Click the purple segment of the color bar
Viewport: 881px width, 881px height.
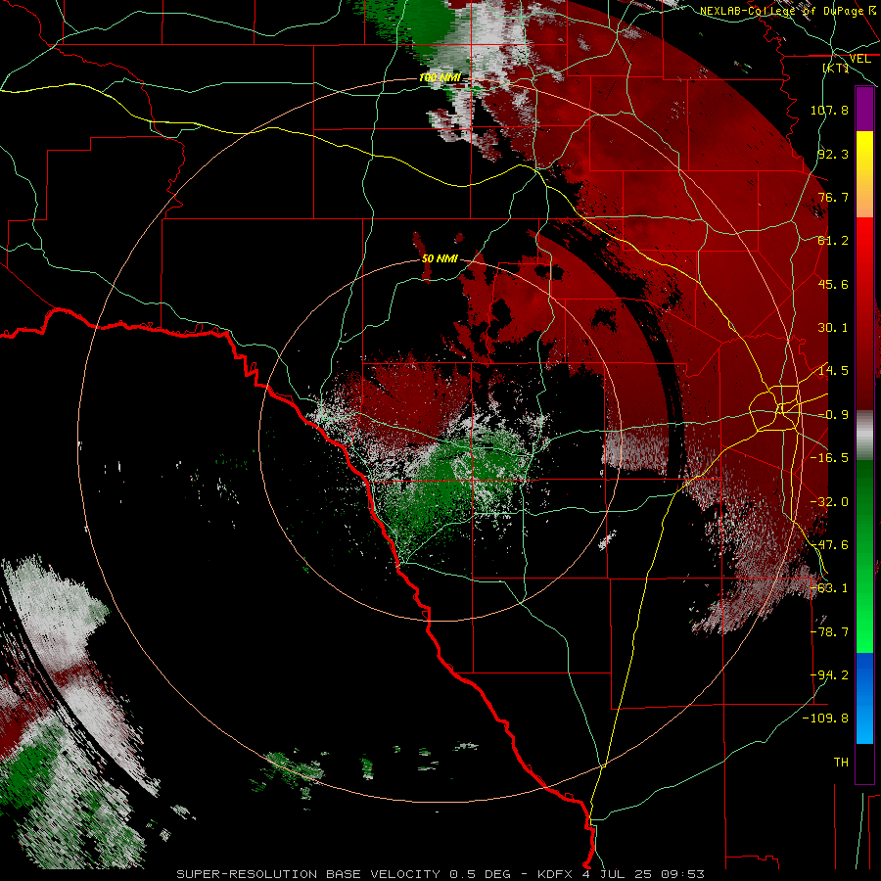pos(864,109)
